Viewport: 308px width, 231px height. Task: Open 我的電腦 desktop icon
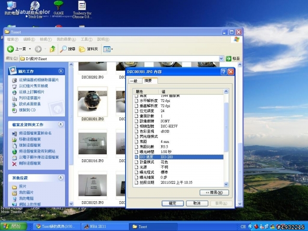coord(12,8)
